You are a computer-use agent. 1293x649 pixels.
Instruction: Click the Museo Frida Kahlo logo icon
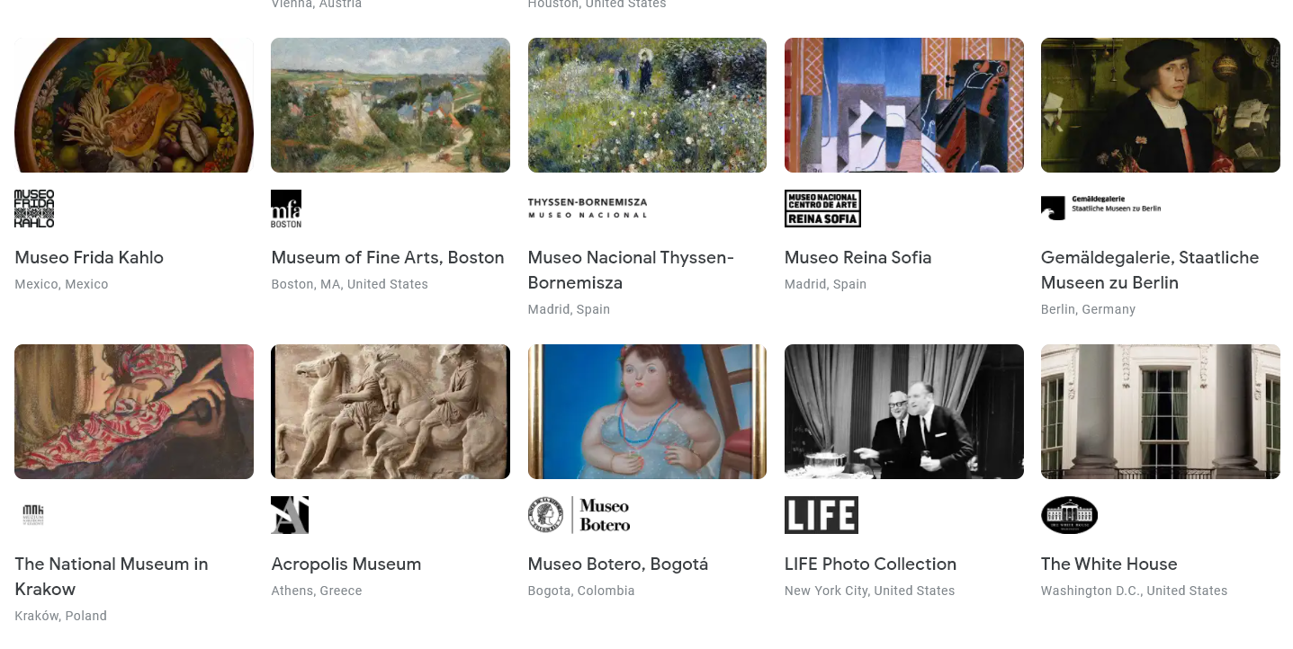[x=34, y=209]
